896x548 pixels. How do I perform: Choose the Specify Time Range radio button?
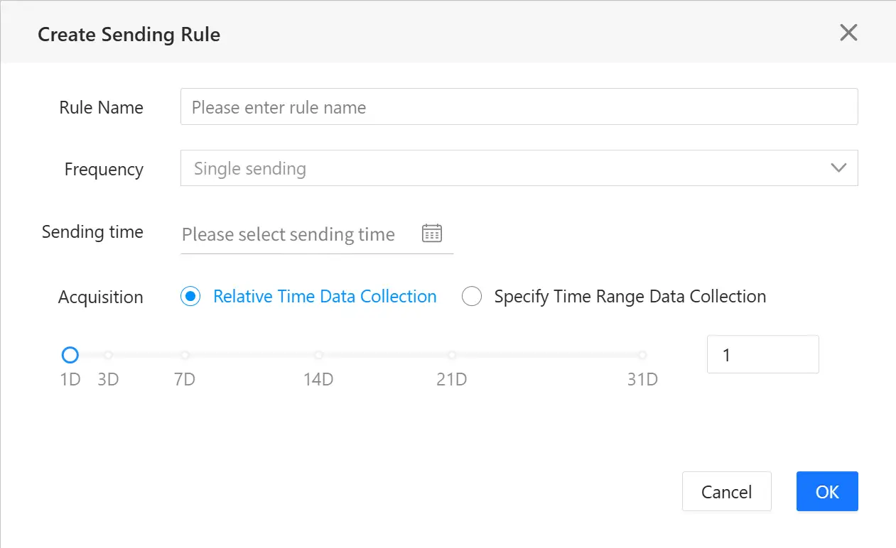[x=472, y=297]
